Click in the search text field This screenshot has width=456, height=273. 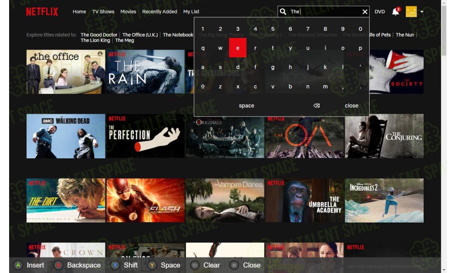(324, 12)
